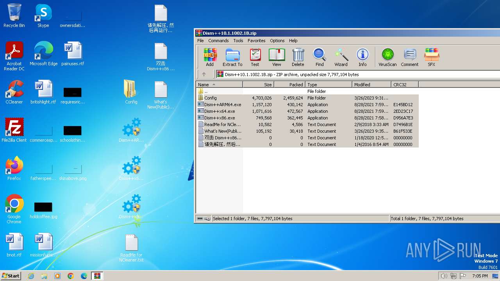Click the Extract To toolbar icon
Image resolution: width=500 pixels, height=281 pixels.
tap(232, 57)
